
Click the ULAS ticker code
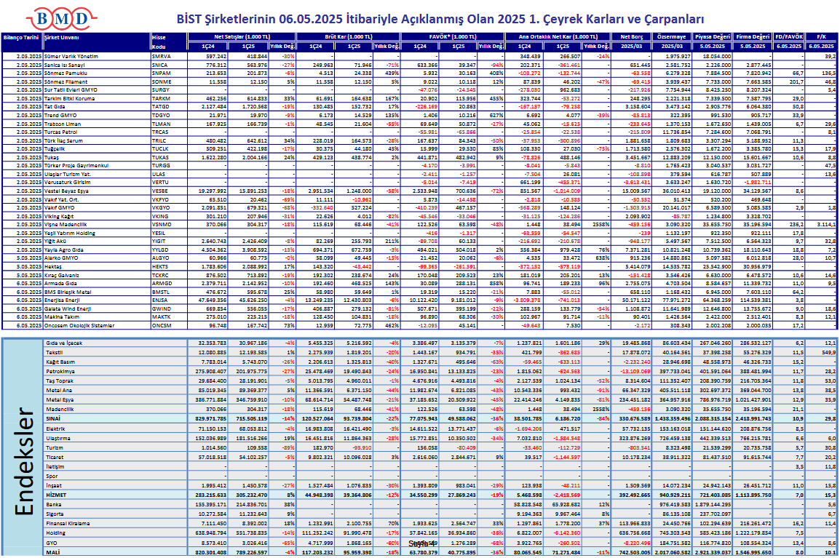[159, 174]
